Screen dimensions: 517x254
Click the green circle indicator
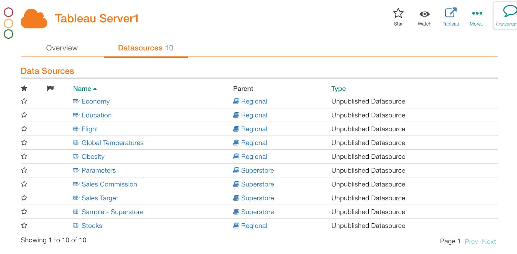pyautogui.click(x=8, y=34)
